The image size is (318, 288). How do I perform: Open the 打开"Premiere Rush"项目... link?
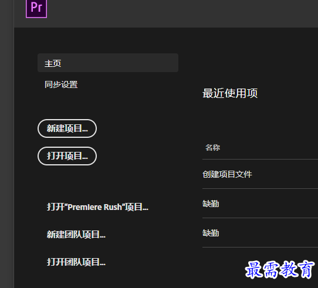point(97,207)
